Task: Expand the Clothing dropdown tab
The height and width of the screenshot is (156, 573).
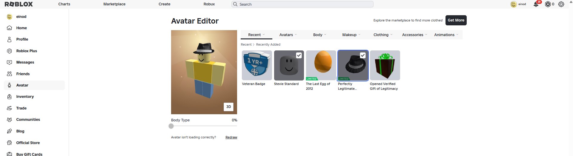Action: [383, 35]
